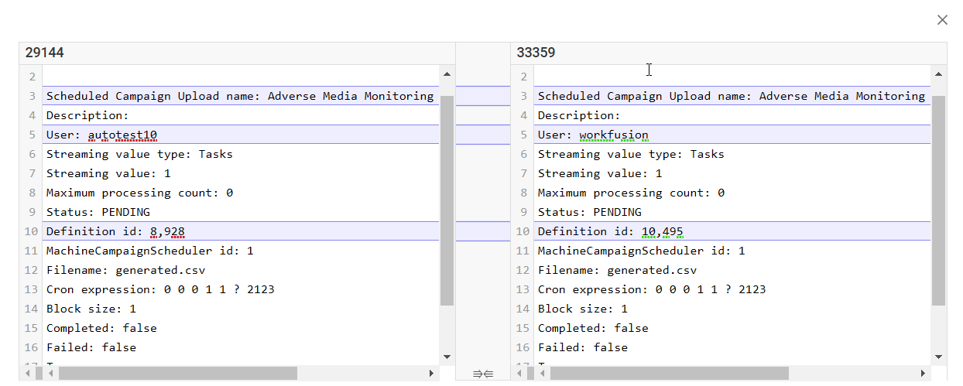Click the right arrow of 33359 pane's horizontal scrollbar
The width and height of the screenshot is (963, 386).
click(x=924, y=373)
